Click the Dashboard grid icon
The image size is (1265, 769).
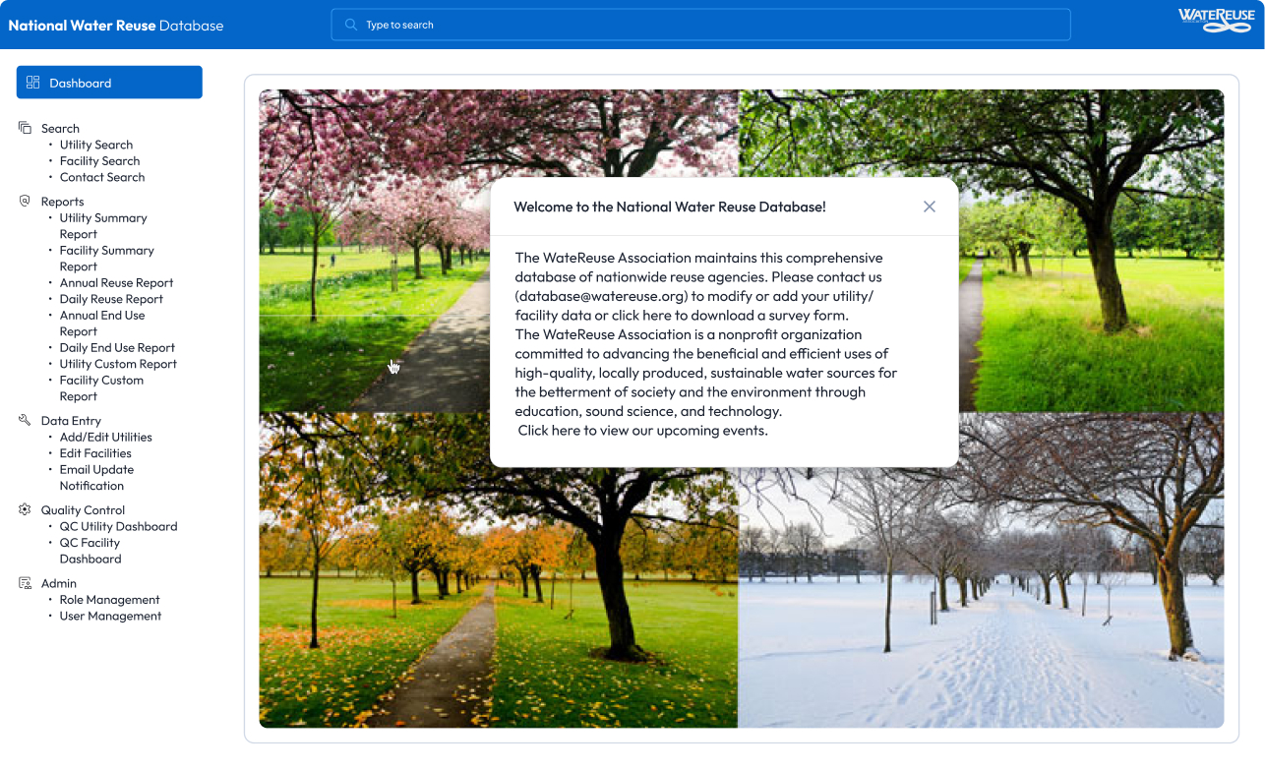pyautogui.click(x=33, y=83)
